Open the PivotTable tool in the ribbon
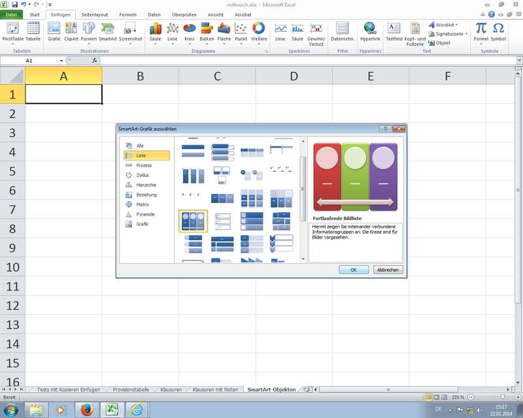Screen dimensions: 523x418 (x=12, y=31)
